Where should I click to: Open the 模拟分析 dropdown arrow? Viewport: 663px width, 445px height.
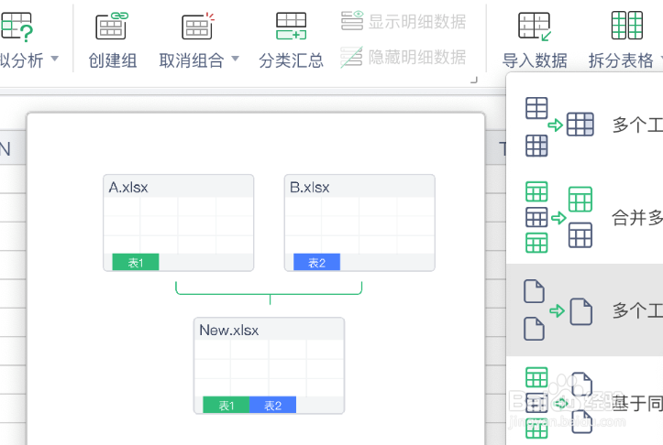[54, 60]
